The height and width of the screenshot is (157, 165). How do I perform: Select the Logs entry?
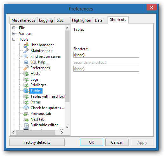point(34,79)
